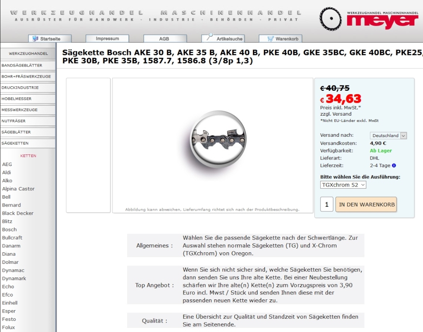Open the Impressum tab

click(x=107, y=38)
